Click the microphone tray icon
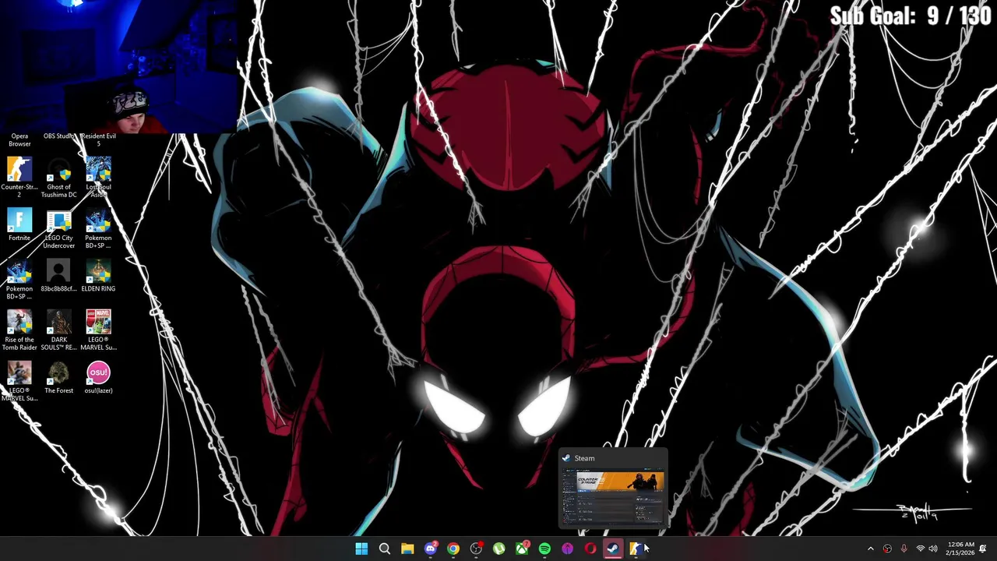The height and width of the screenshot is (561, 997). pyautogui.click(x=904, y=549)
